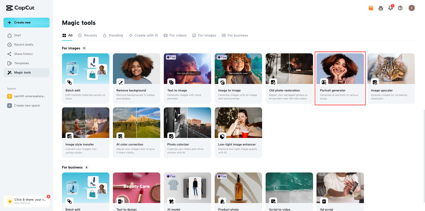This screenshot has height=211, width=425.
Task: Click the Create new button
Action: coord(27,23)
